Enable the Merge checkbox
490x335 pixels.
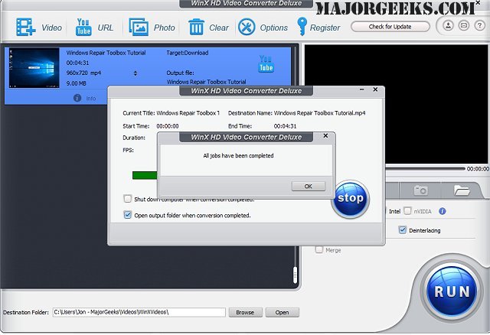(318, 250)
